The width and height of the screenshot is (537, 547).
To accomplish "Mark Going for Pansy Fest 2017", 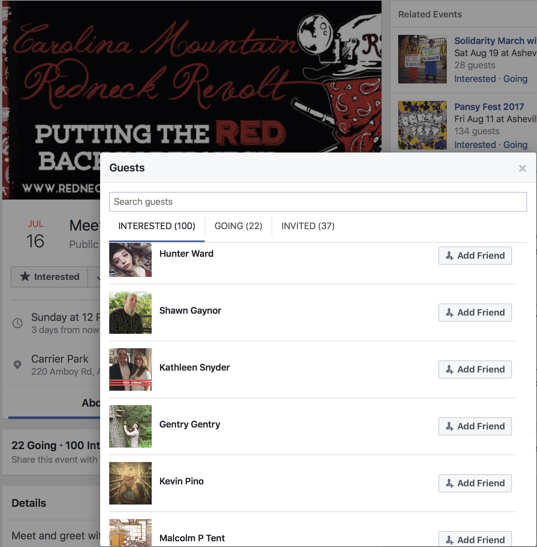I will [x=515, y=145].
